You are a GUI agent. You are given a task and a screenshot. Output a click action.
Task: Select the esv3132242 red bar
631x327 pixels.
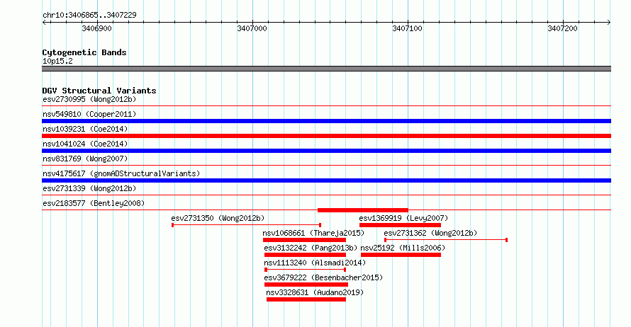point(305,255)
